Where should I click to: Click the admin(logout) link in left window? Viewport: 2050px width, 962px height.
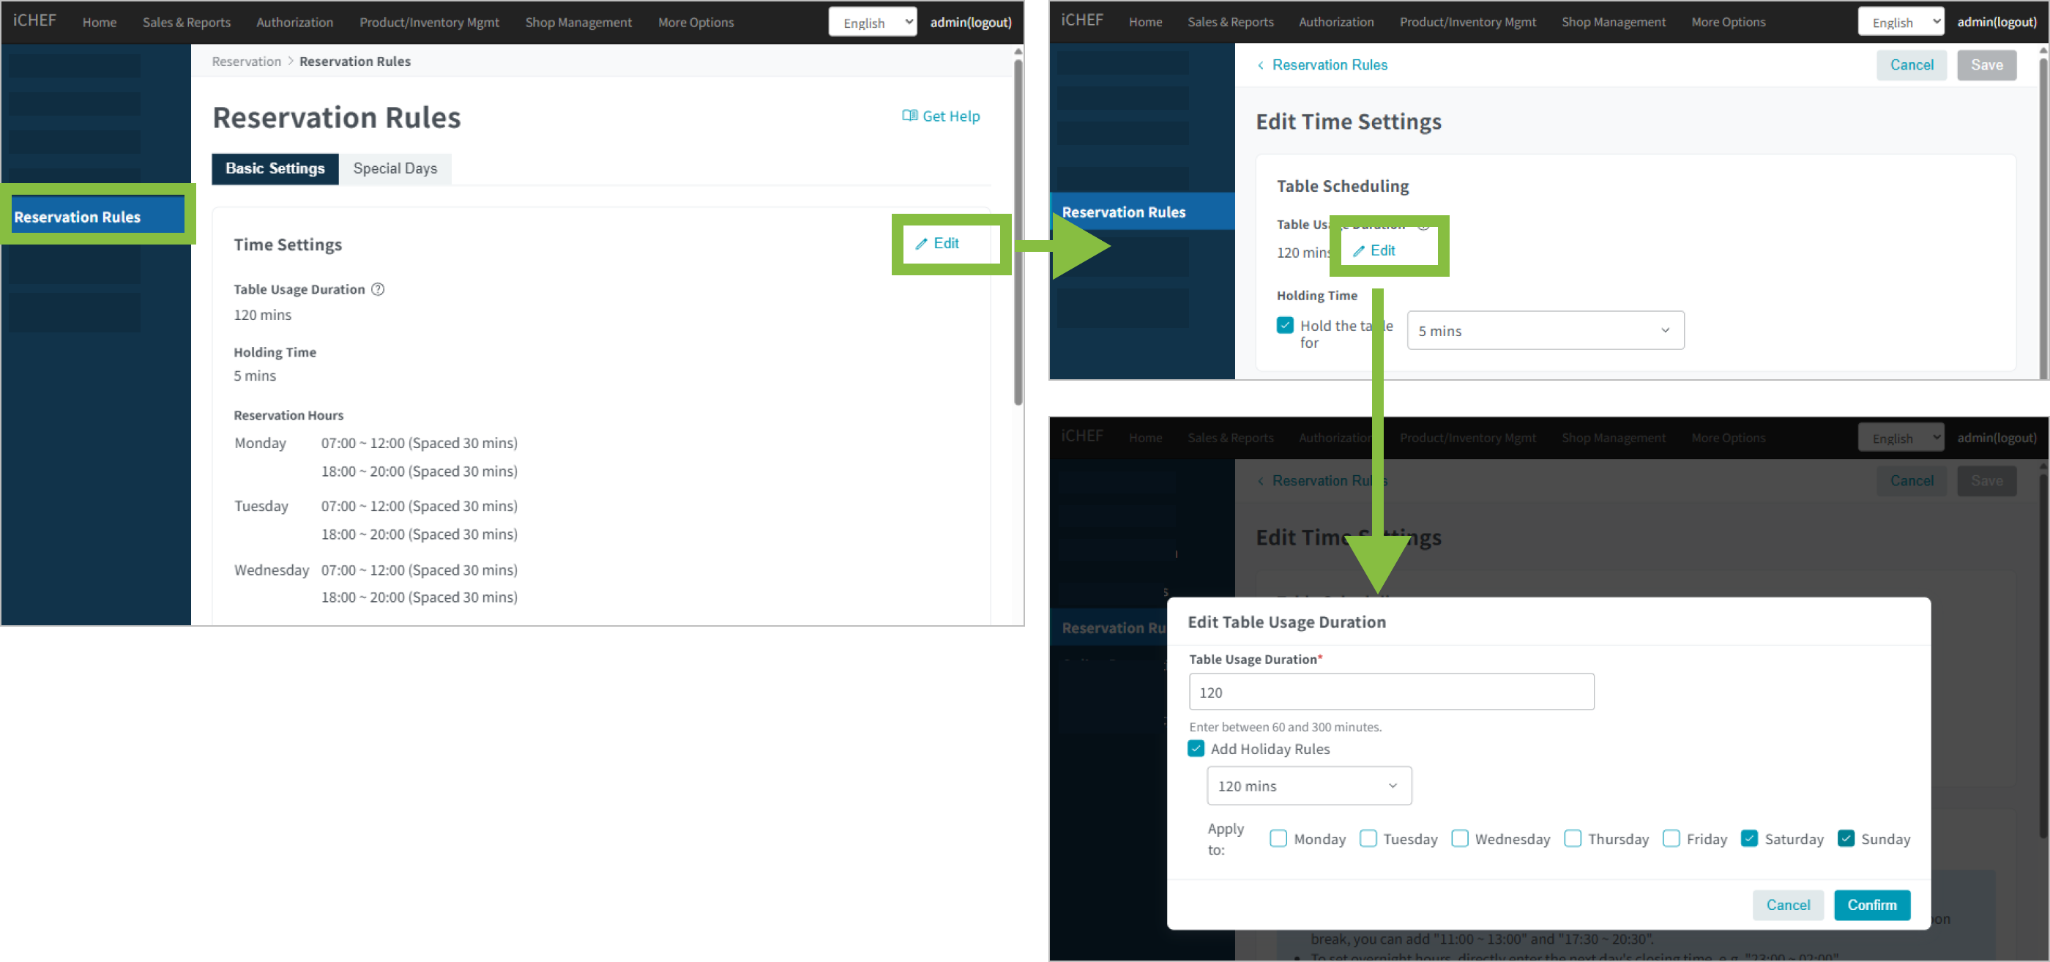(970, 22)
